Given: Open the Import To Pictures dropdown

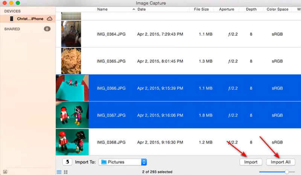Looking at the screenshot, I should [x=123, y=162].
